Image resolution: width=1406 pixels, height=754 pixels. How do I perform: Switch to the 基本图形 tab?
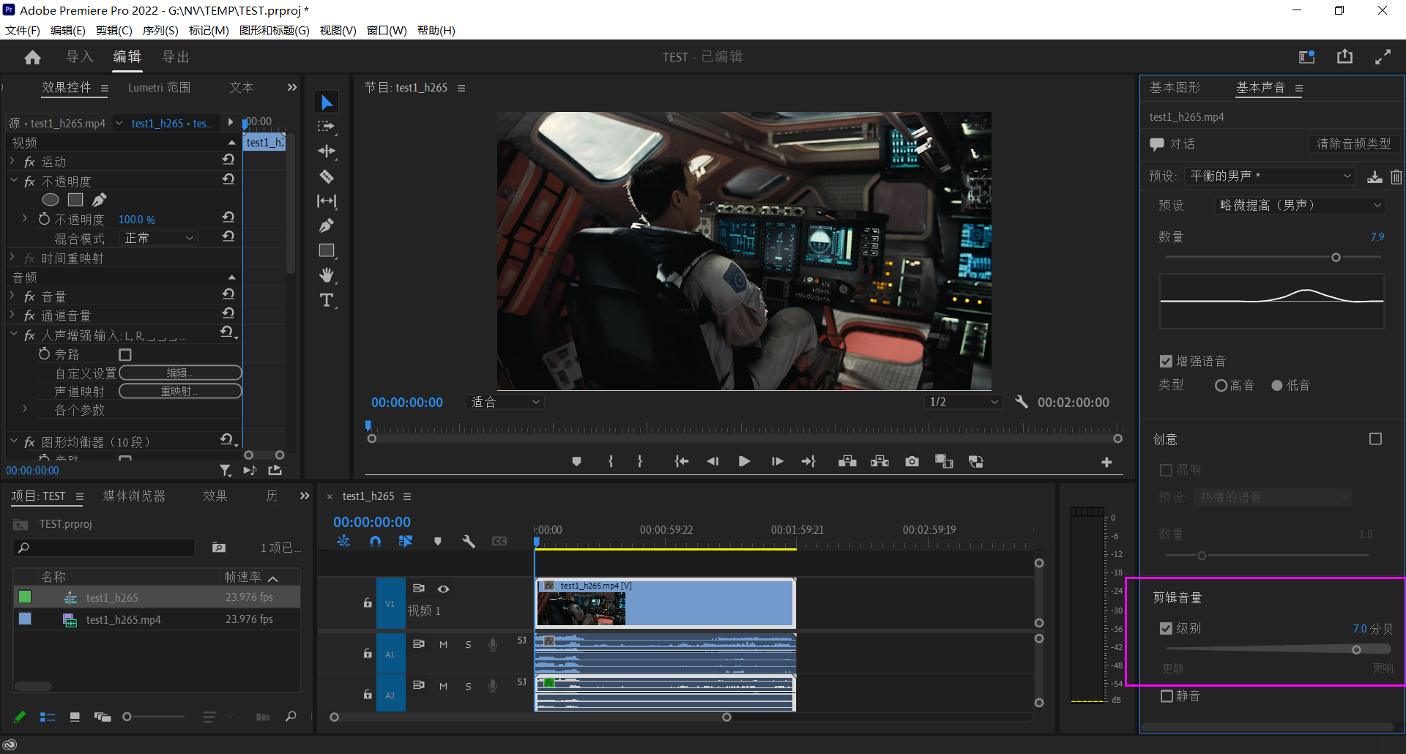[x=1175, y=88]
